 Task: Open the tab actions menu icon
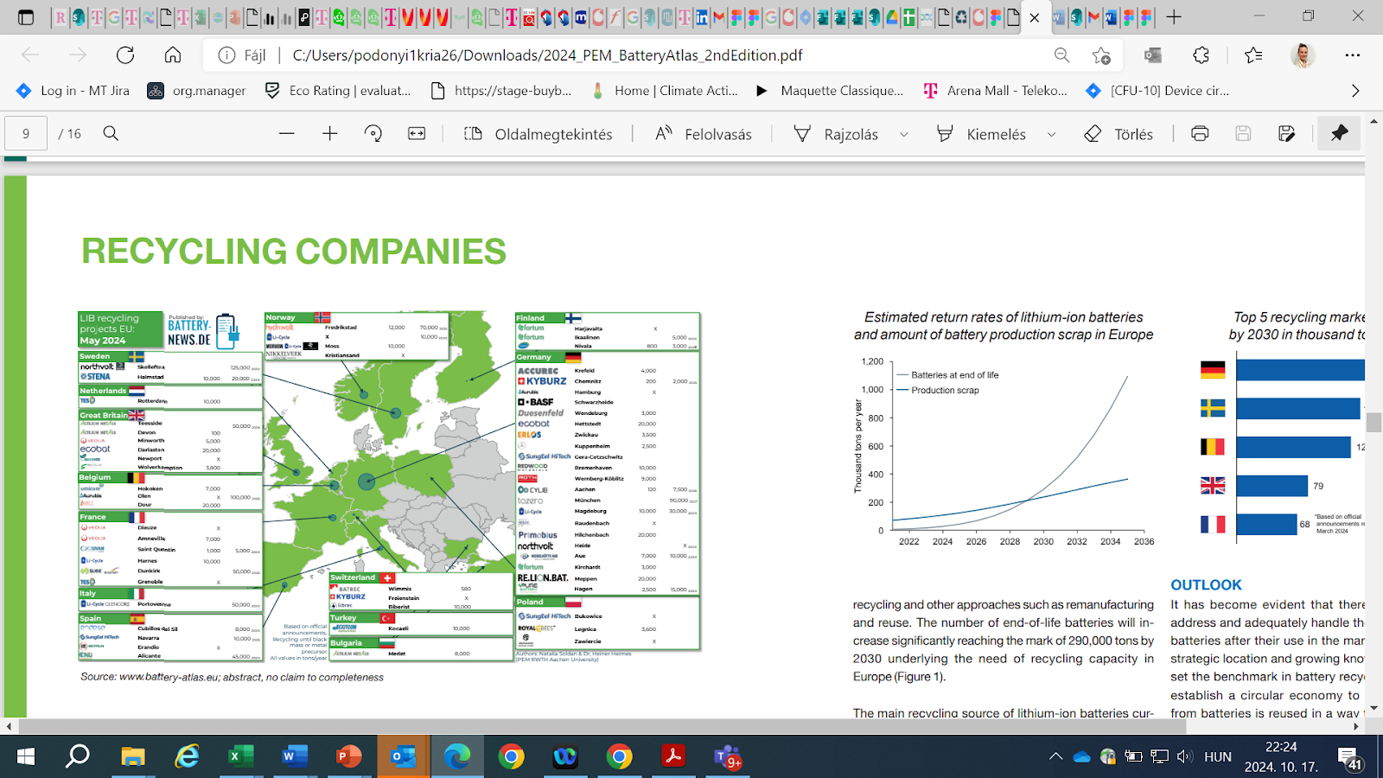click(x=26, y=17)
